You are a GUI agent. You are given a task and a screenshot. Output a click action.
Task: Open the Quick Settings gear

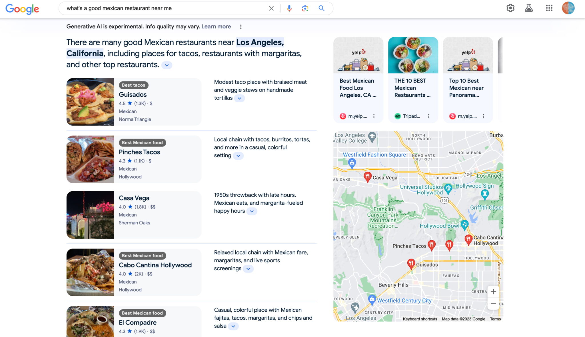coord(510,8)
